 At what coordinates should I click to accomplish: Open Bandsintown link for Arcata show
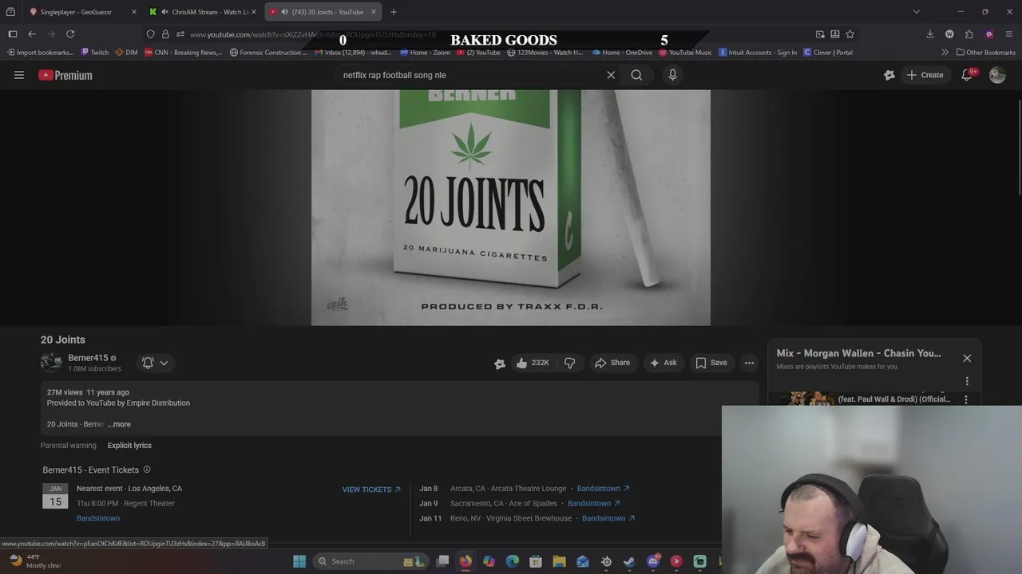pos(603,489)
